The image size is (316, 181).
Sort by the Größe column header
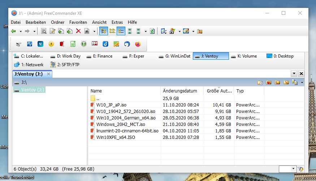(x=219, y=91)
